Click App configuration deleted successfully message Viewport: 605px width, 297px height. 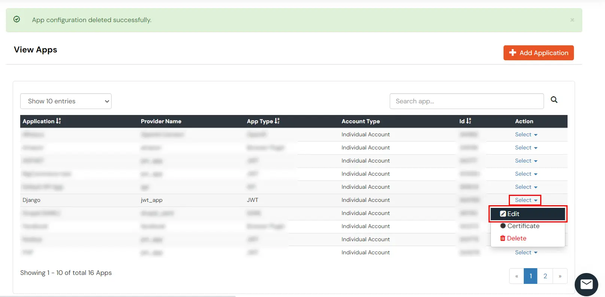(x=92, y=20)
